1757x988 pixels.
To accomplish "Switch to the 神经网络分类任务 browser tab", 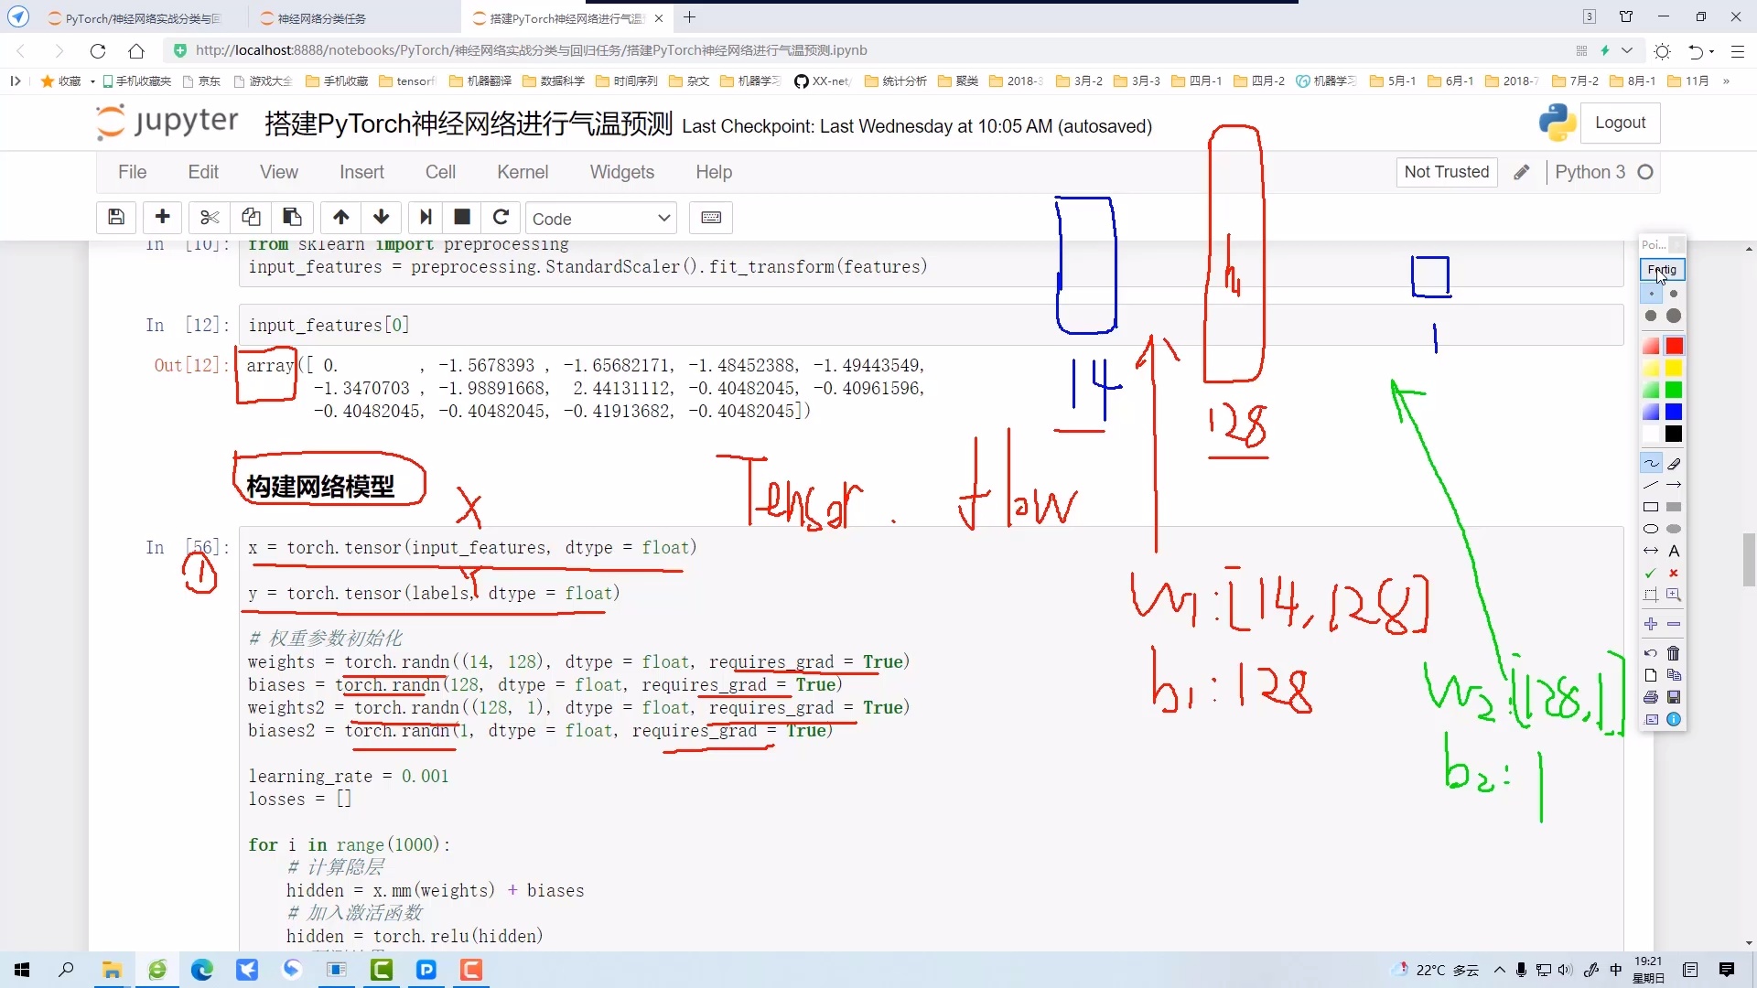I will pos(315,17).
